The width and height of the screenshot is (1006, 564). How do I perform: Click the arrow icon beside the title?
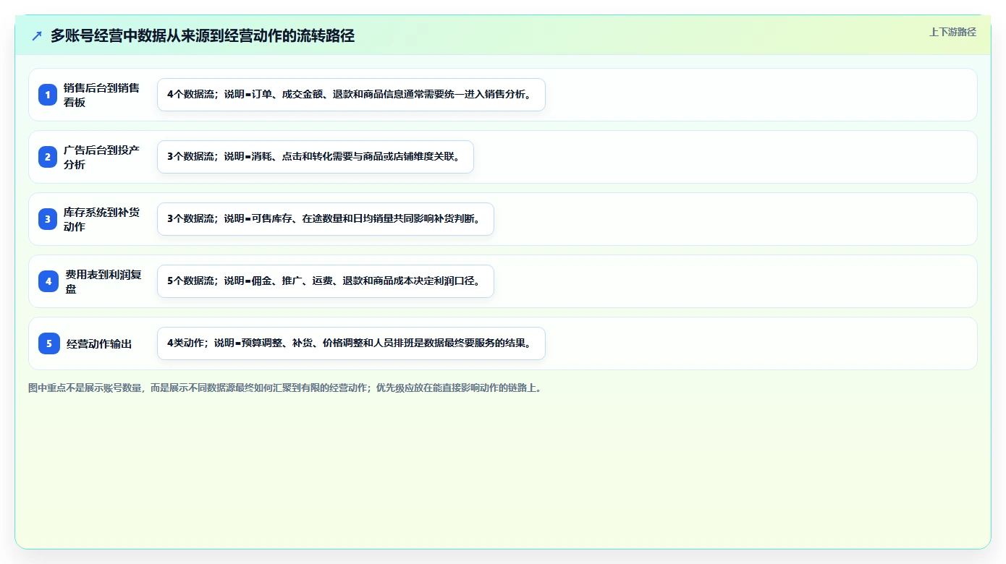click(x=37, y=36)
